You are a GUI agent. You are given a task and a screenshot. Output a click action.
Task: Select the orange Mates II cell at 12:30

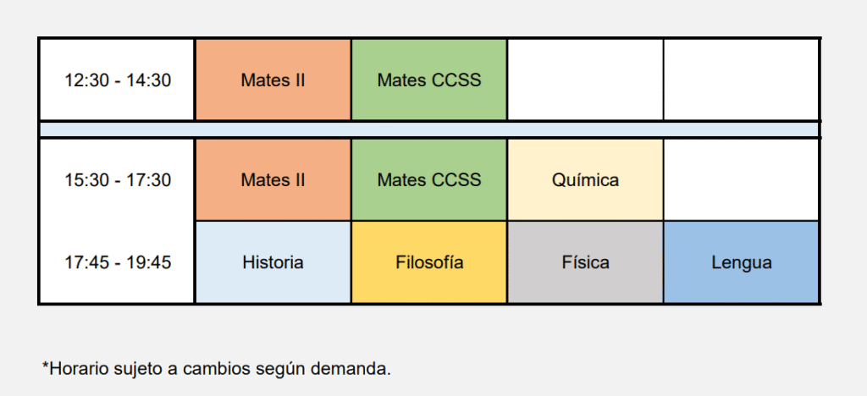coord(273,80)
